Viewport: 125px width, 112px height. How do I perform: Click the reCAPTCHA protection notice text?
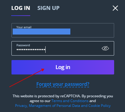(63, 96)
